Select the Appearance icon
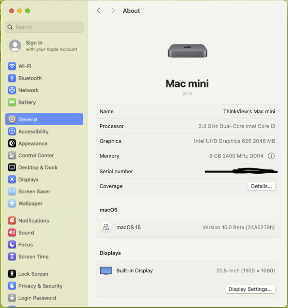The width and height of the screenshot is (288, 308). [x=12, y=143]
